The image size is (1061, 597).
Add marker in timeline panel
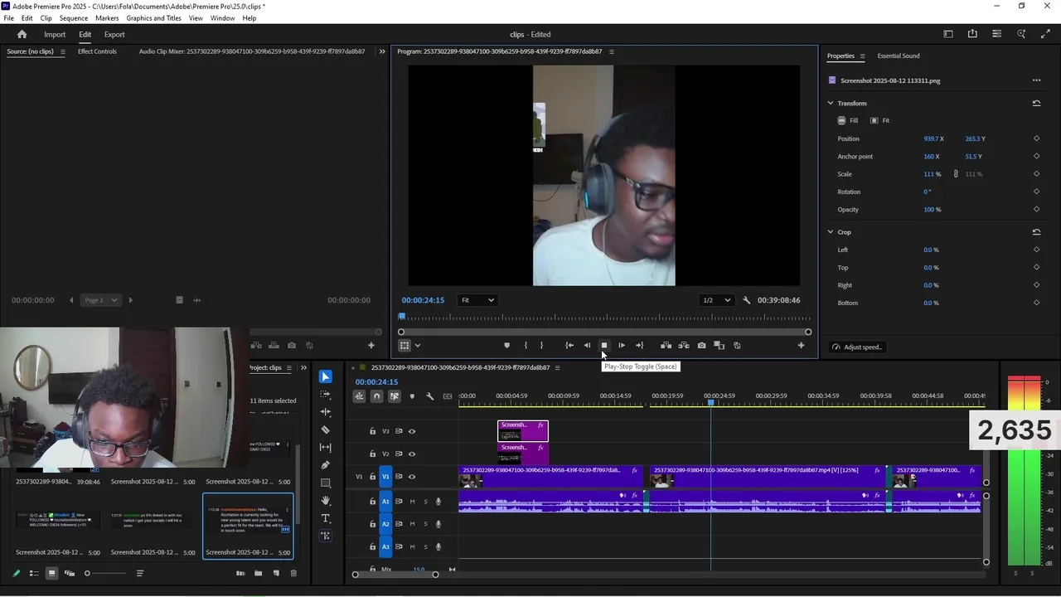tap(412, 396)
